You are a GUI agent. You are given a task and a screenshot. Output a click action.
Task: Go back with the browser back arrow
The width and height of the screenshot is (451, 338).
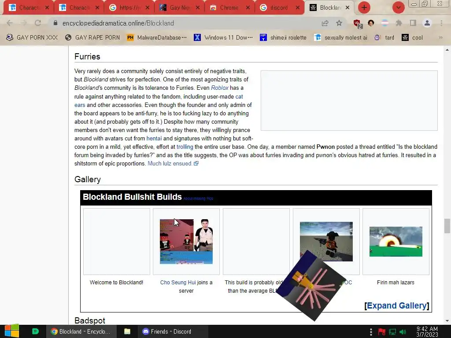[x=10, y=23]
